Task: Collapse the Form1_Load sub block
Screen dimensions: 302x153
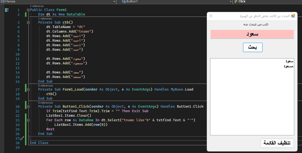Action: tap(28, 89)
